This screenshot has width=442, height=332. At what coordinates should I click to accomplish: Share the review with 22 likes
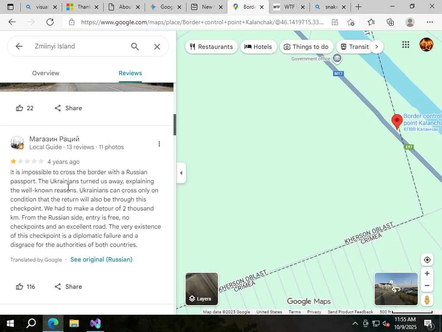pos(68,108)
